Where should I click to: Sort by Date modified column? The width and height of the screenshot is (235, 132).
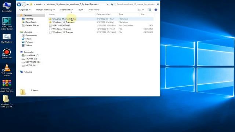pos(104,14)
